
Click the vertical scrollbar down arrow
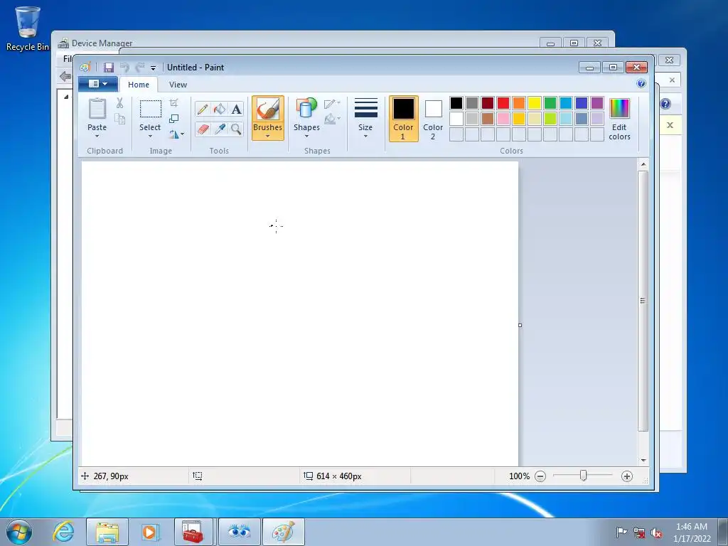pos(643,460)
